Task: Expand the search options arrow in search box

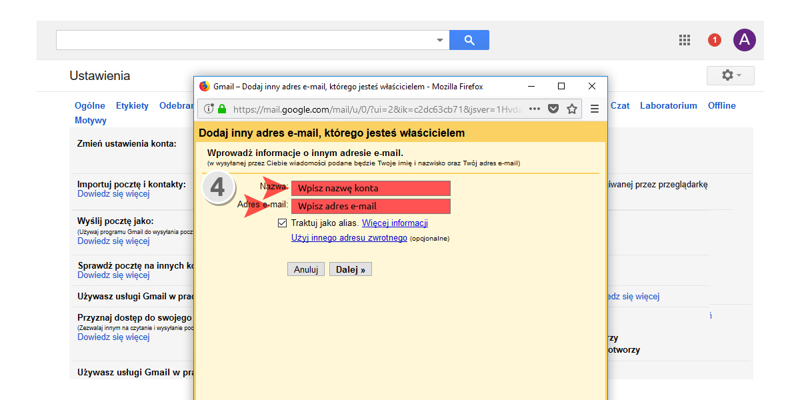Action: click(x=440, y=40)
